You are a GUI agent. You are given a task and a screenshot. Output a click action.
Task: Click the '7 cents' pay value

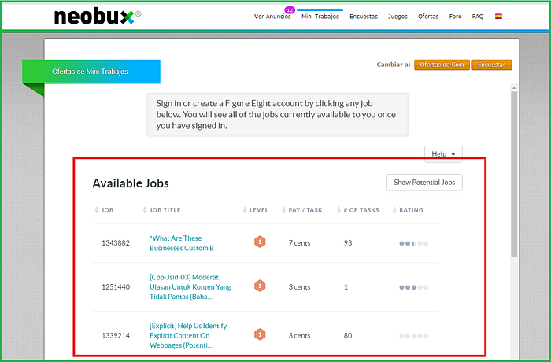(x=299, y=243)
